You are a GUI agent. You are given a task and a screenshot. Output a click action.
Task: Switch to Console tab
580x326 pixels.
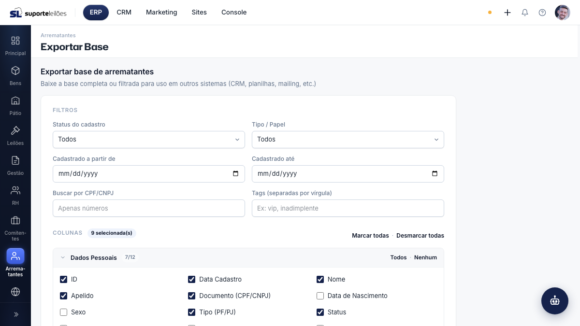(x=234, y=13)
